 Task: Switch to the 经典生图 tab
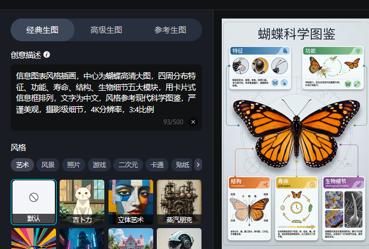click(x=42, y=30)
